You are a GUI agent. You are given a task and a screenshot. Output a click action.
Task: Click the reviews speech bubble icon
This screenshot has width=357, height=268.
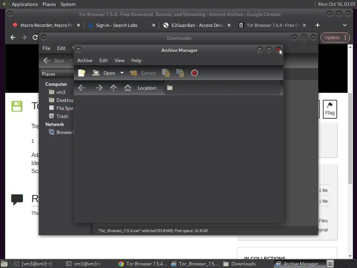pyautogui.click(x=17, y=200)
